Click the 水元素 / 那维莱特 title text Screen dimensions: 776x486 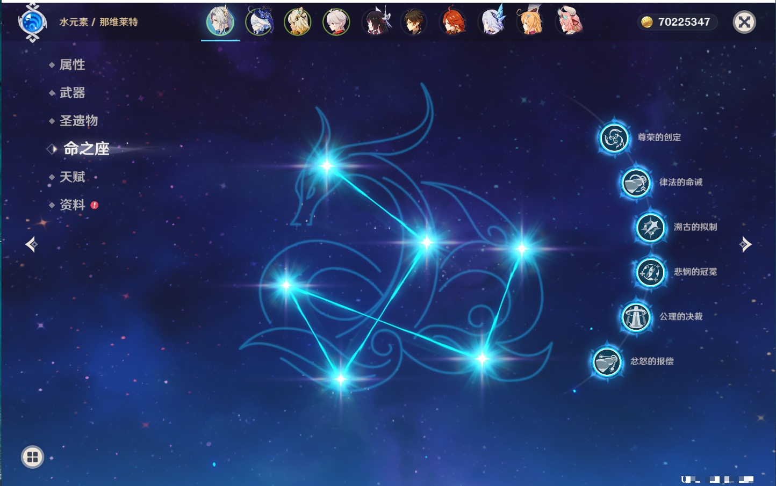click(98, 22)
